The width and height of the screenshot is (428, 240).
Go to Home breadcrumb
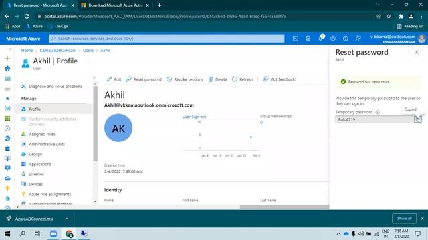27,51
